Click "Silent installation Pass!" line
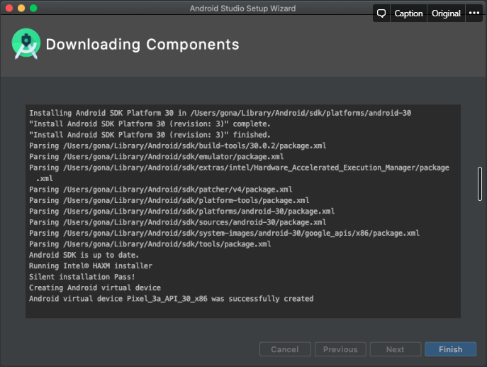Image resolution: width=487 pixels, height=367 pixels. (82, 277)
